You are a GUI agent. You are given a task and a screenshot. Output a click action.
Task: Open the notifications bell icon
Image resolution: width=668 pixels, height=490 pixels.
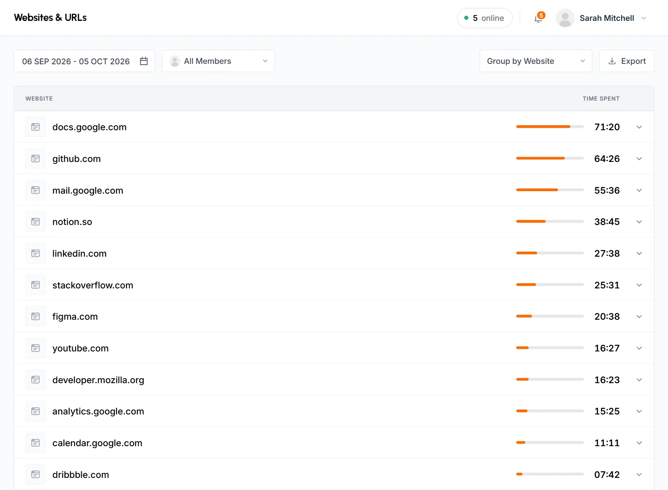(539, 18)
